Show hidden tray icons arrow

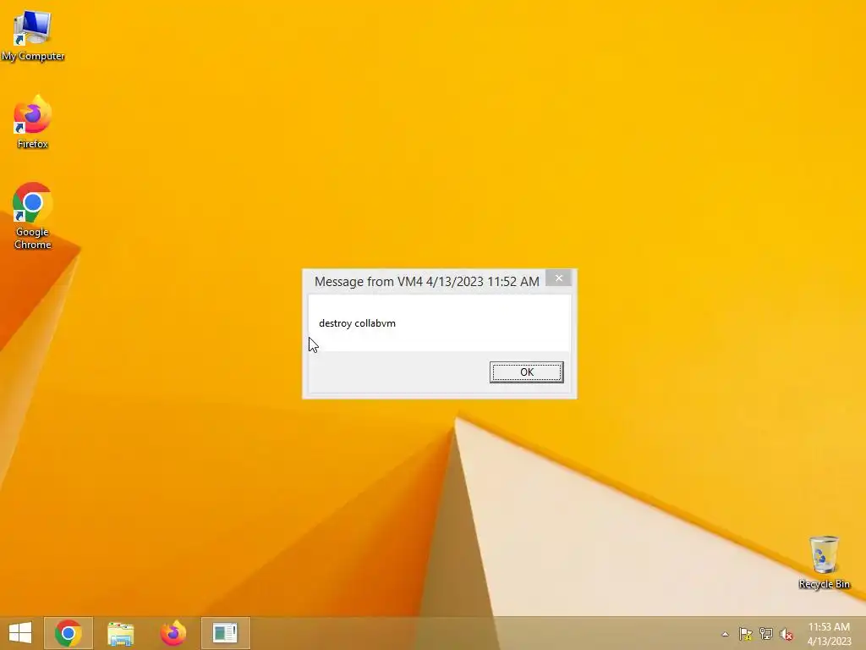[725, 634]
